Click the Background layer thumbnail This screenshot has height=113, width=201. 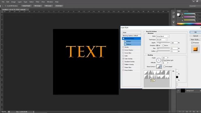coord(183,91)
